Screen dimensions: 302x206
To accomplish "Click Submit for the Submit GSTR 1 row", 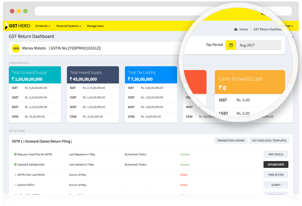I will (276, 185).
